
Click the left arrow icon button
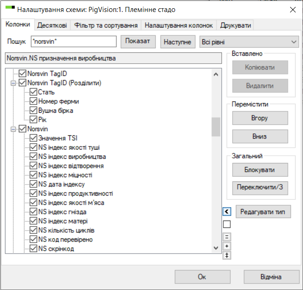click(227, 212)
